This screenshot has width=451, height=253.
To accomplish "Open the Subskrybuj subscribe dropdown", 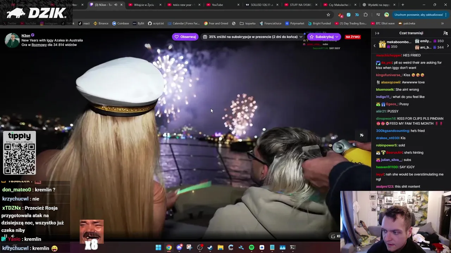I will (324, 37).
